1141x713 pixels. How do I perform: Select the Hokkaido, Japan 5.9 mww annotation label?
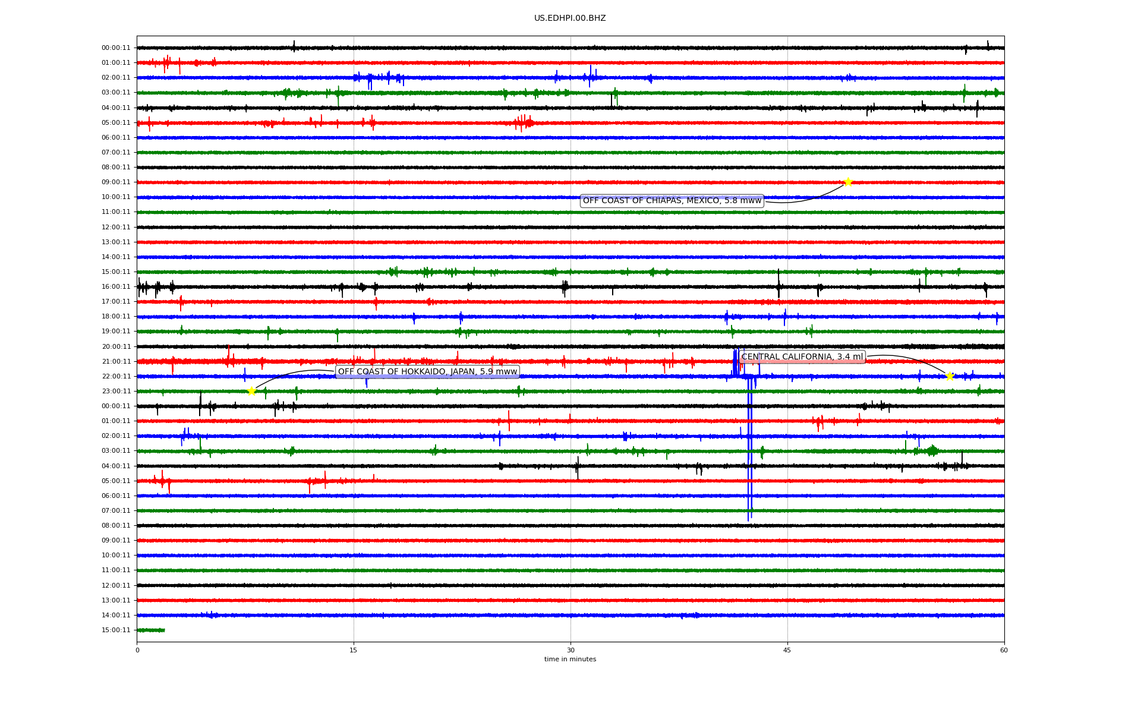point(427,372)
